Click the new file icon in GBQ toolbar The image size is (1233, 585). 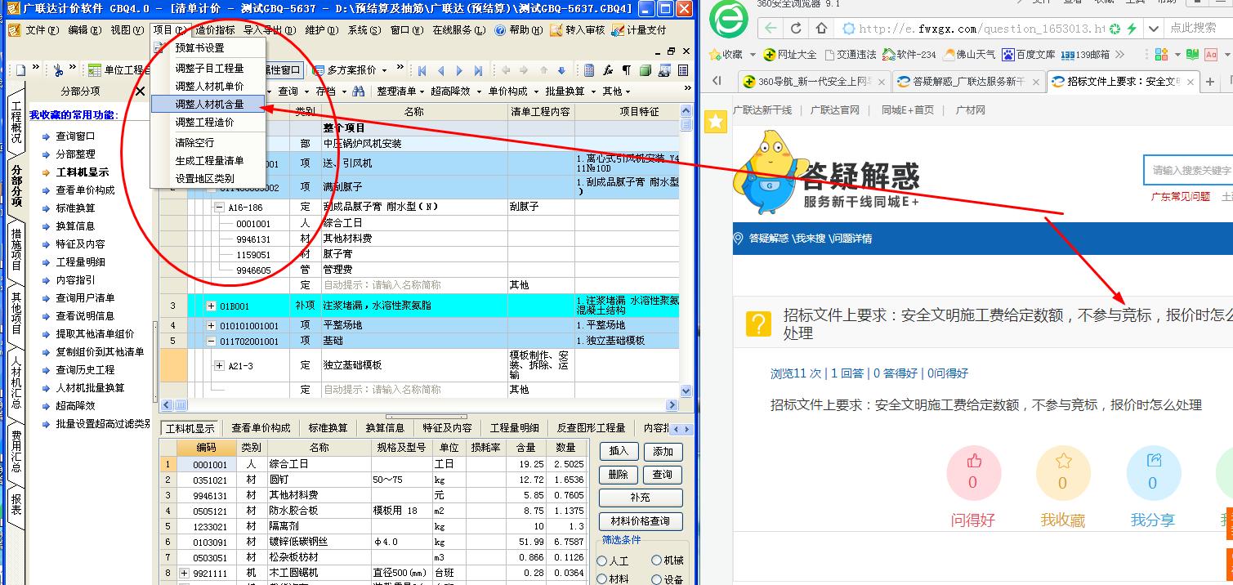coord(20,70)
